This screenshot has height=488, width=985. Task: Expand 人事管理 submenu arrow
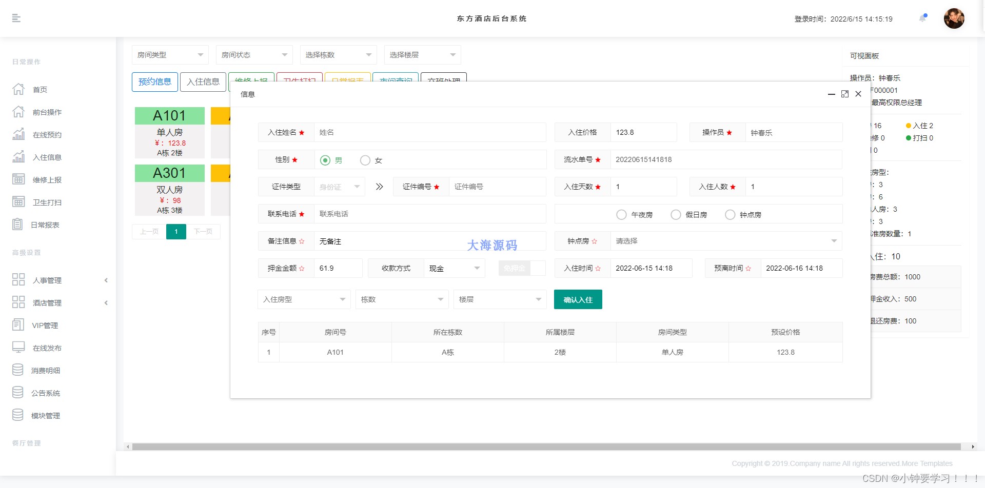coord(106,280)
